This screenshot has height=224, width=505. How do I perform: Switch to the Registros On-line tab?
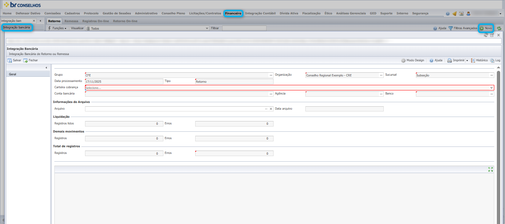tap(95, 21)
